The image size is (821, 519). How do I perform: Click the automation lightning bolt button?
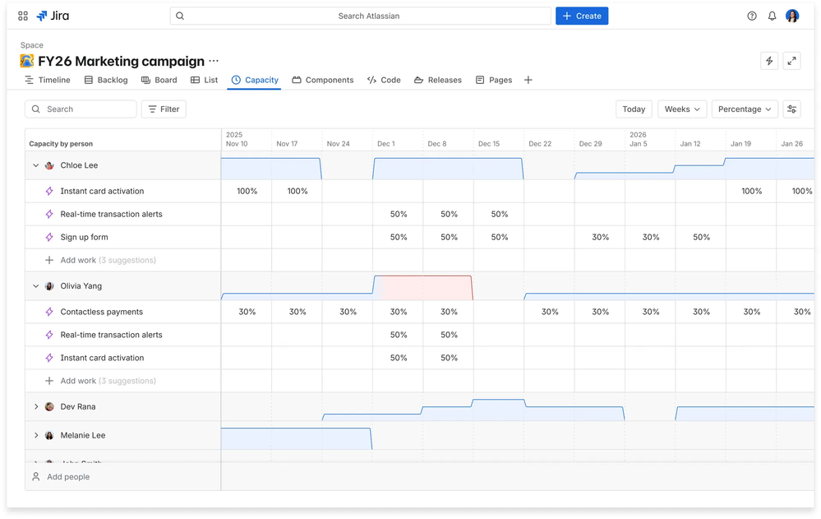[769, 61]
